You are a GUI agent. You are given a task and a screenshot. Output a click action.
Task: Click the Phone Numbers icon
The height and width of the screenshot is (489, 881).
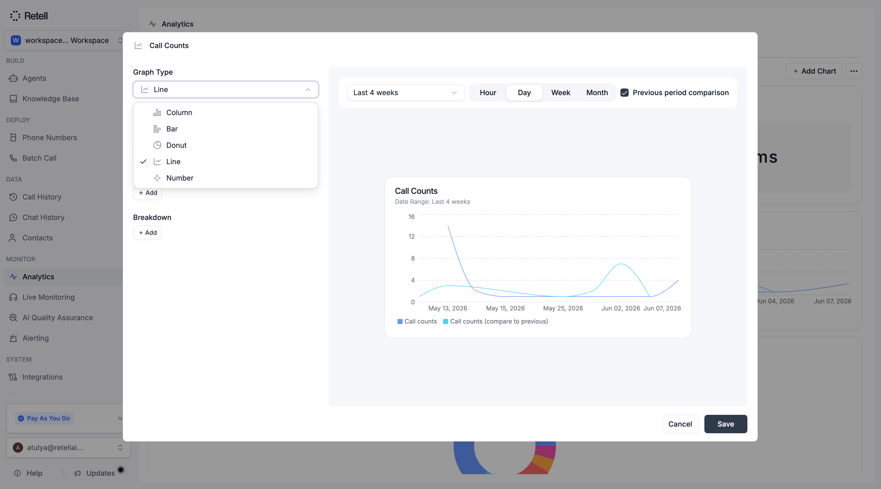pyautogui.click(x=13, y=137)
